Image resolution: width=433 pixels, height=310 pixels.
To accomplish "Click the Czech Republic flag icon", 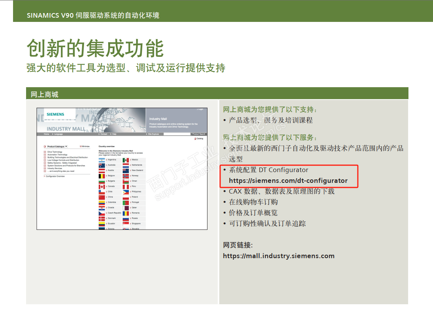I will coord(102,213).
